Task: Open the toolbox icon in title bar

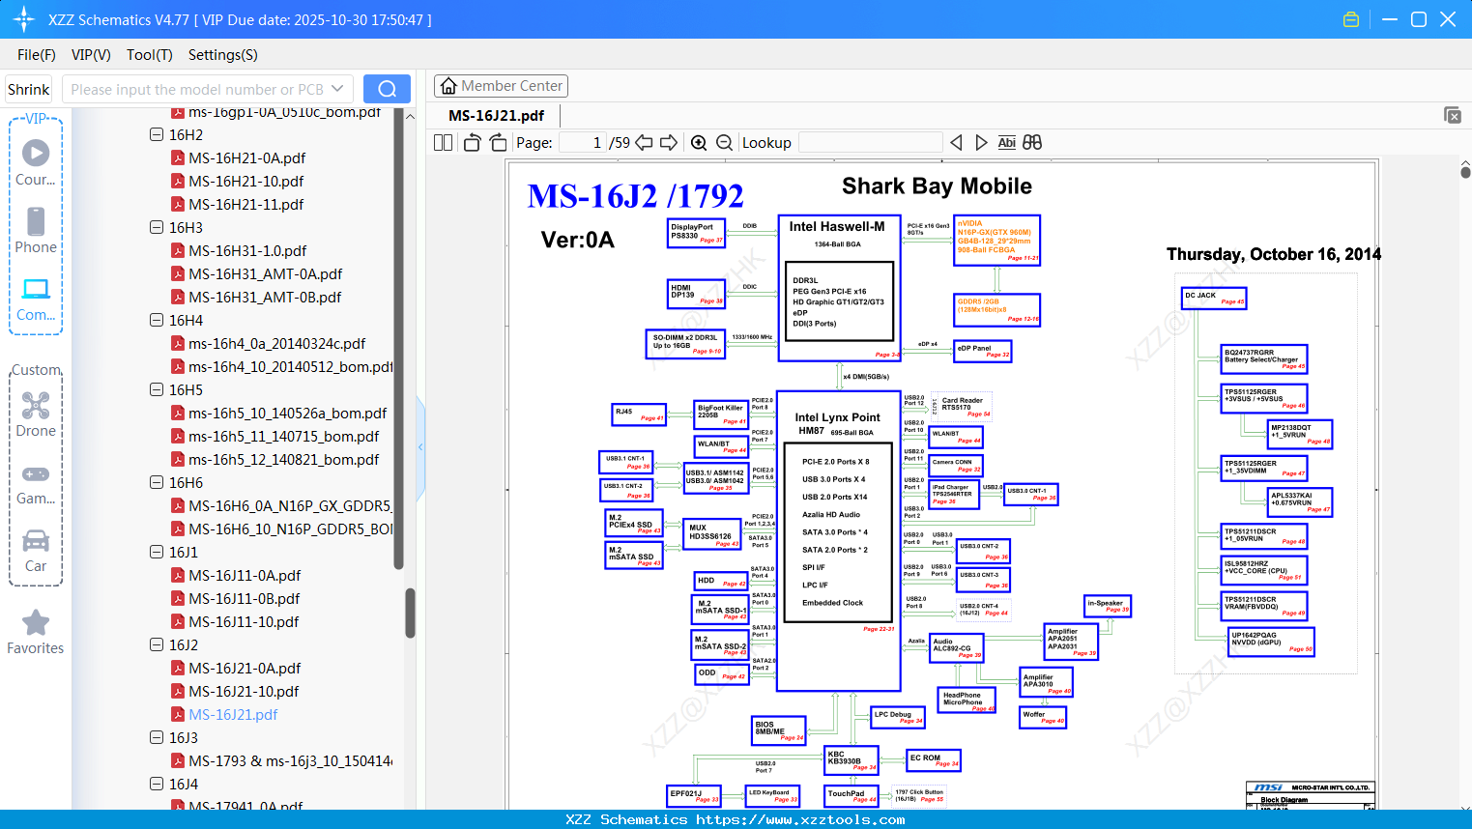Action: point(1351,19)
